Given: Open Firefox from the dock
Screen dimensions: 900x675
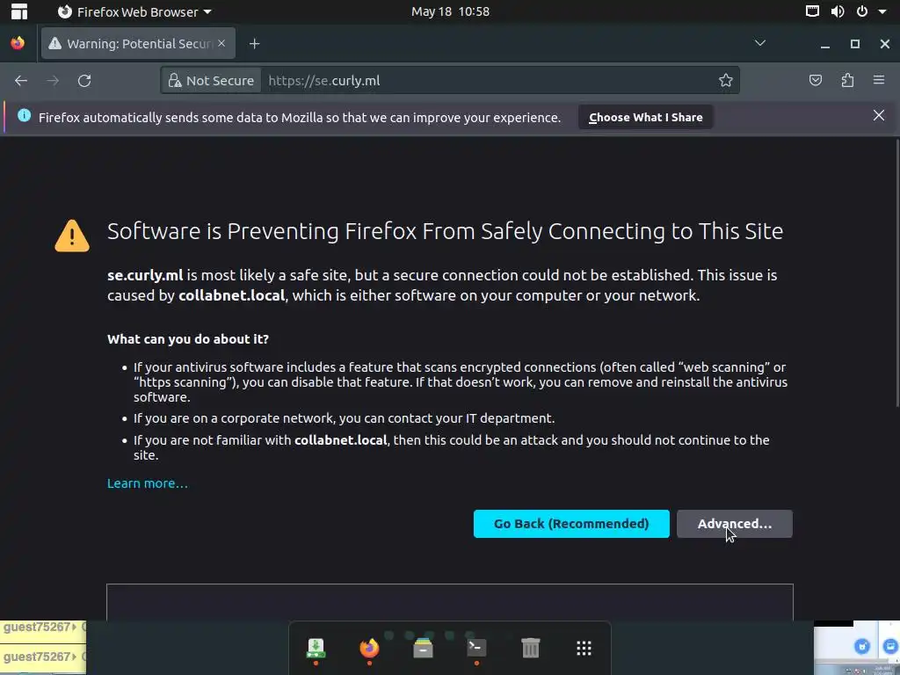Looking at the screenshot, I should click(369, 648).
